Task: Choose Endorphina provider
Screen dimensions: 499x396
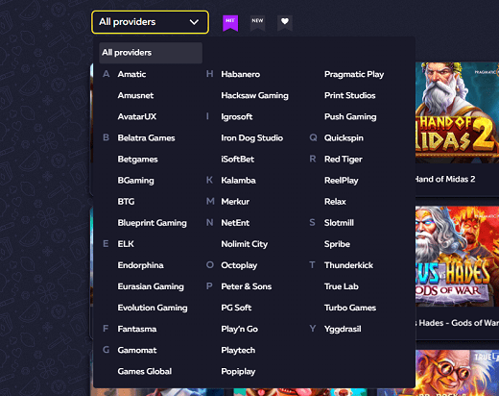Action: click(x=140, y=265)
